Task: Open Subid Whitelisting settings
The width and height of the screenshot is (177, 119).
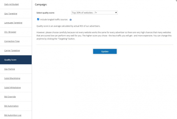Action: [12, 88]
